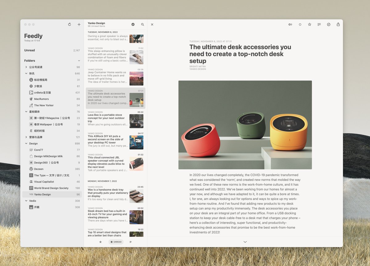Select the 少数派 feed

(52, 86)
